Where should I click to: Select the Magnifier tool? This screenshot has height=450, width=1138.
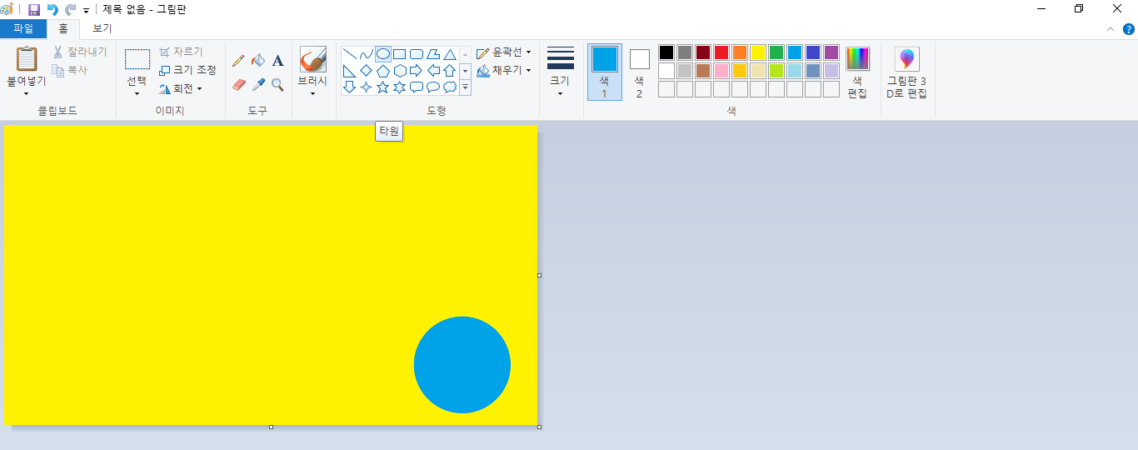click(278, 84)
